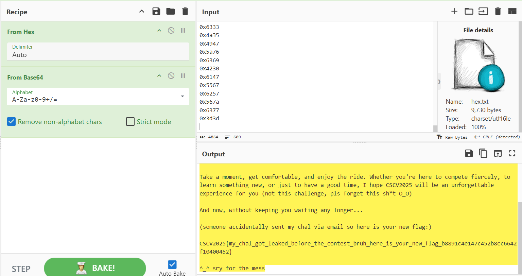Reset pane layout icon in Input header
522x276 pixels.
point(512,12)
